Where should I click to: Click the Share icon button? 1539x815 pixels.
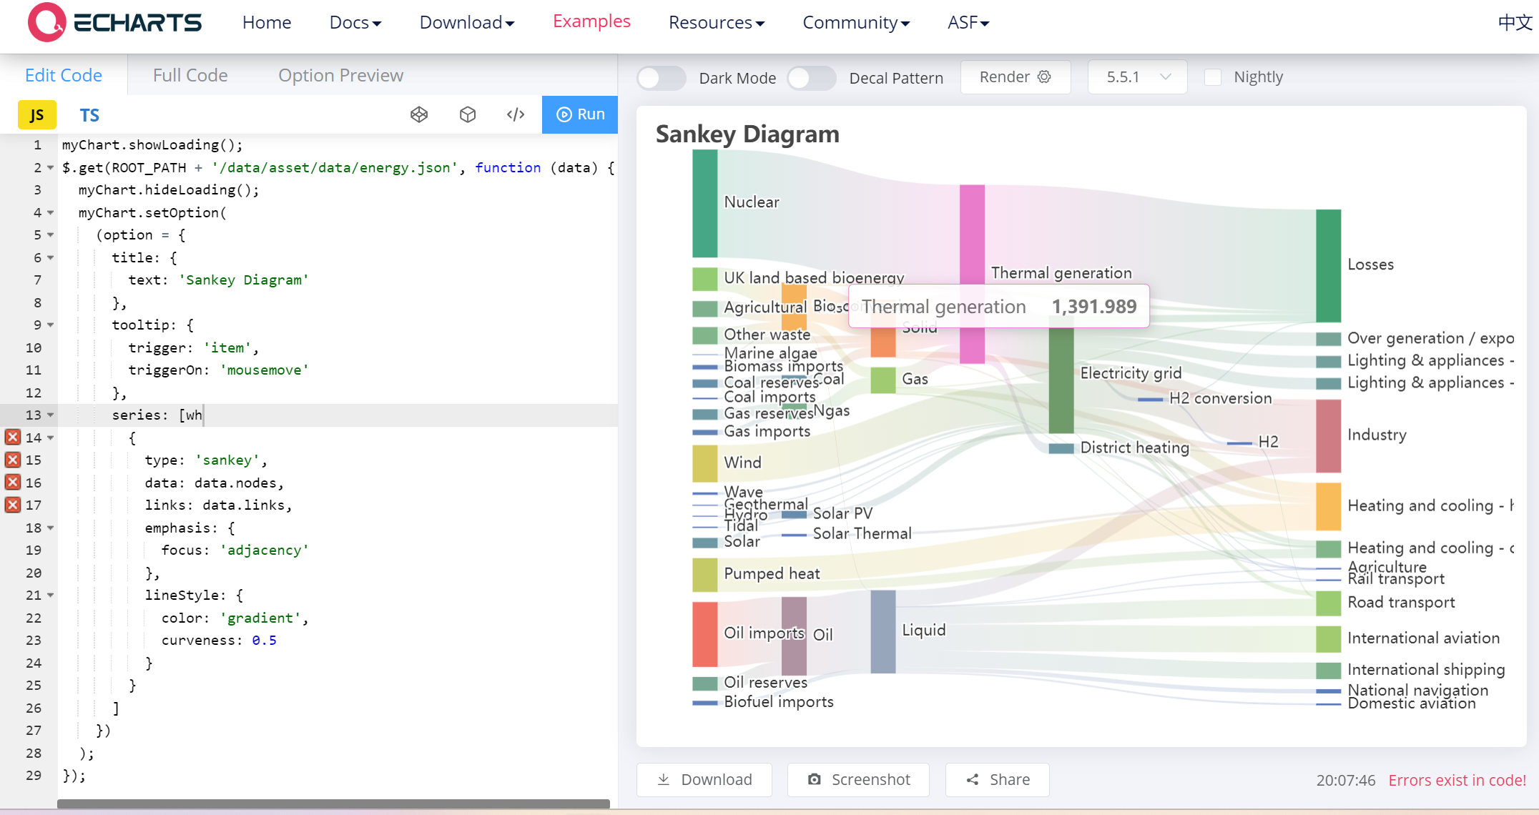[997, 779]
